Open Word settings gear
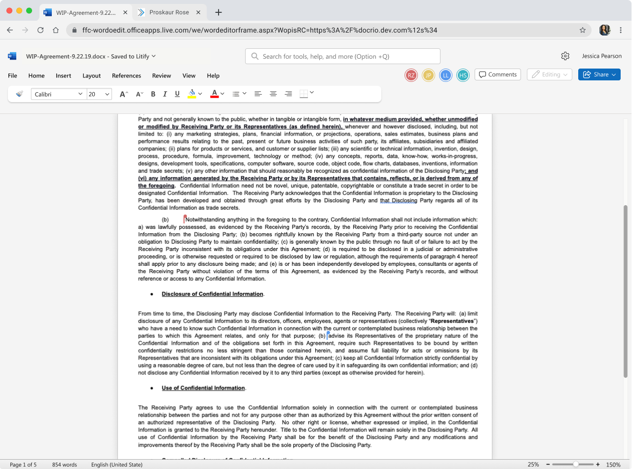632x469 pixels. [565, 56]
